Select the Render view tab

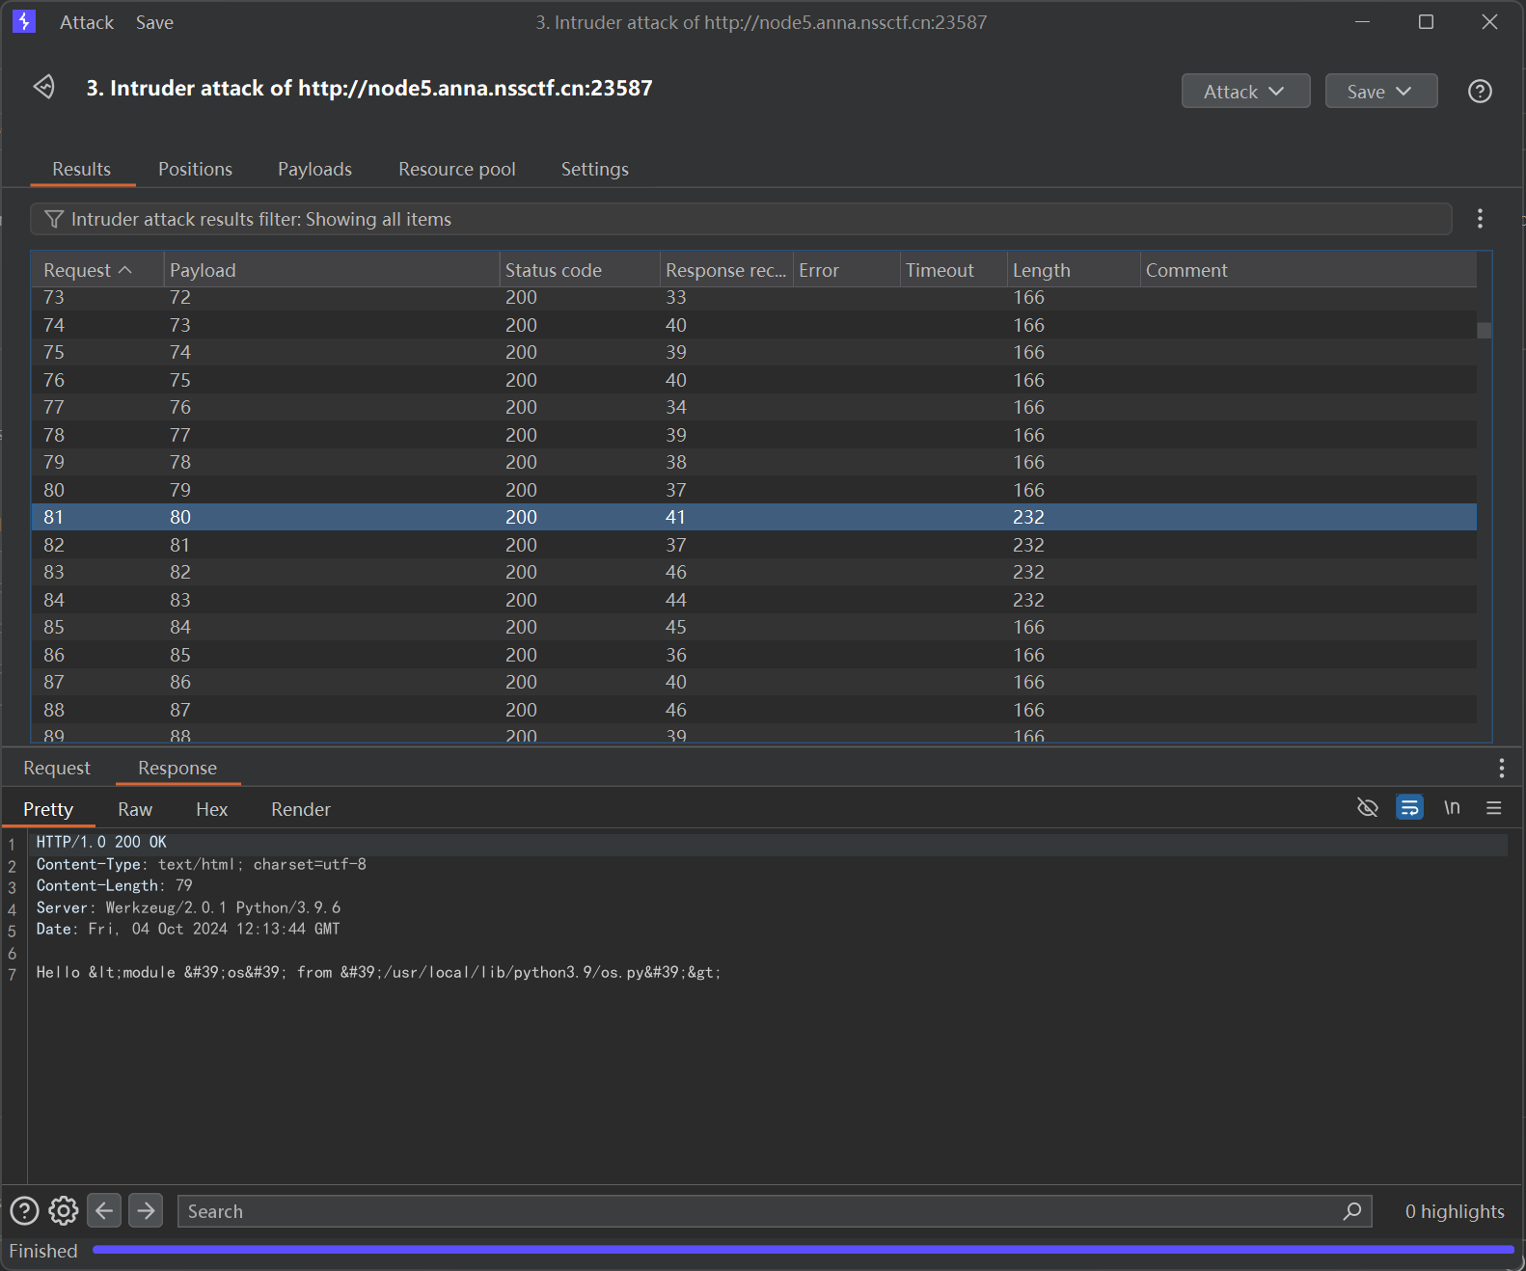[301, 809]
